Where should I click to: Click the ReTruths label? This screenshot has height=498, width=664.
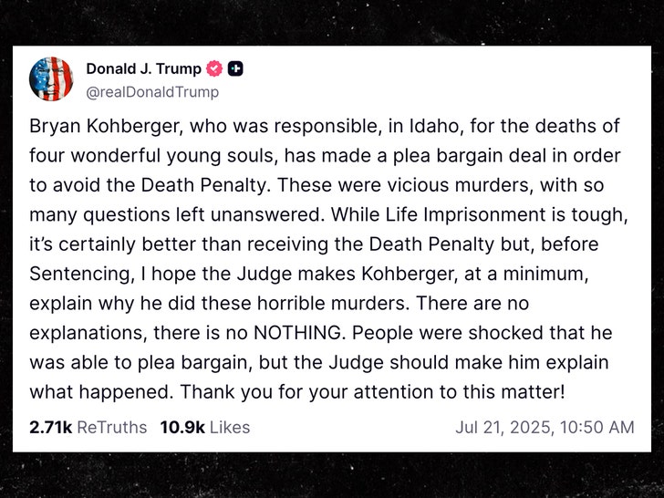pos(112,427)
